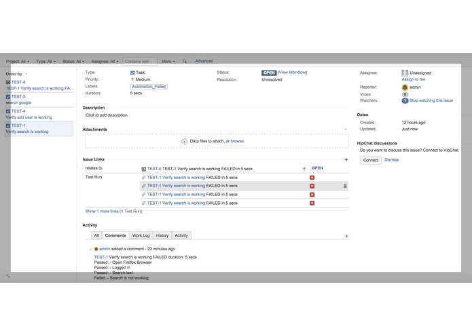Click the Automation_Failed label
The width and height of the screenshot is (472, 335).
point(149,87)
